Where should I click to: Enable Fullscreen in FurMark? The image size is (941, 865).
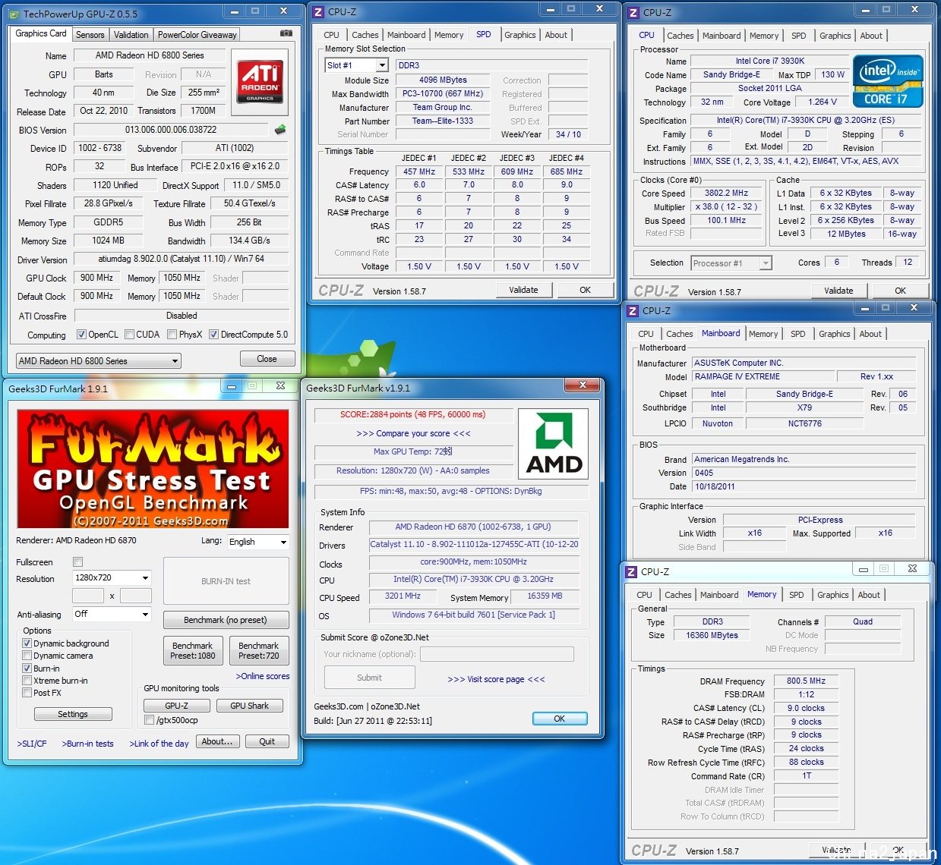pyautogui.click(x=77, y=562)
